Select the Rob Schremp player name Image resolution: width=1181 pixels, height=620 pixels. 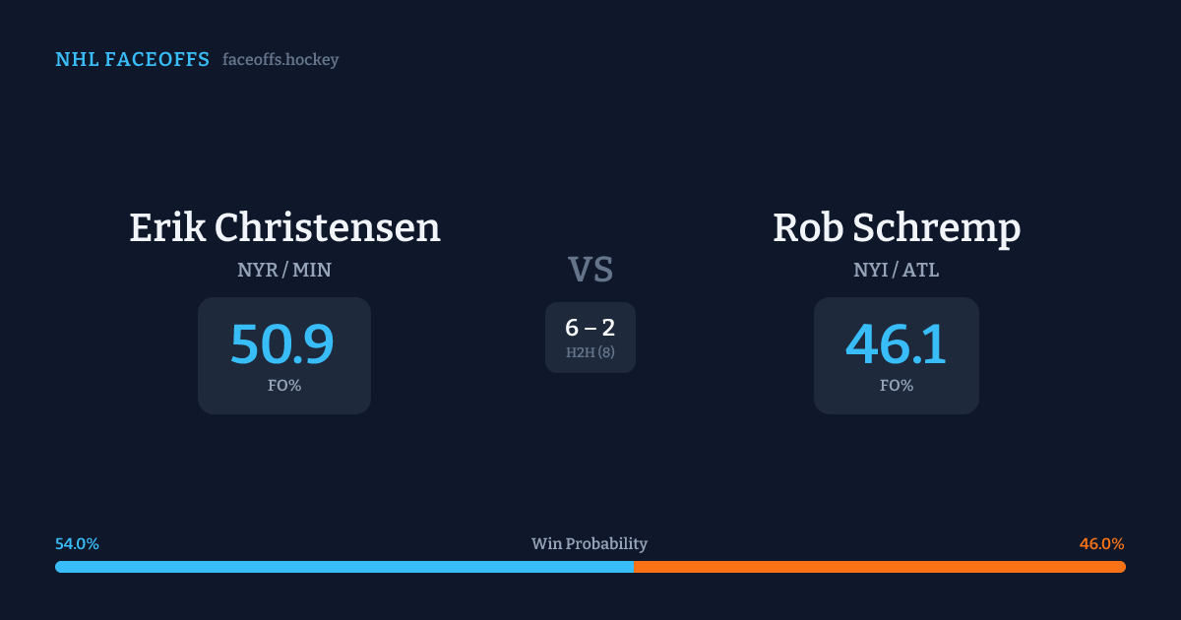point(896,227)
